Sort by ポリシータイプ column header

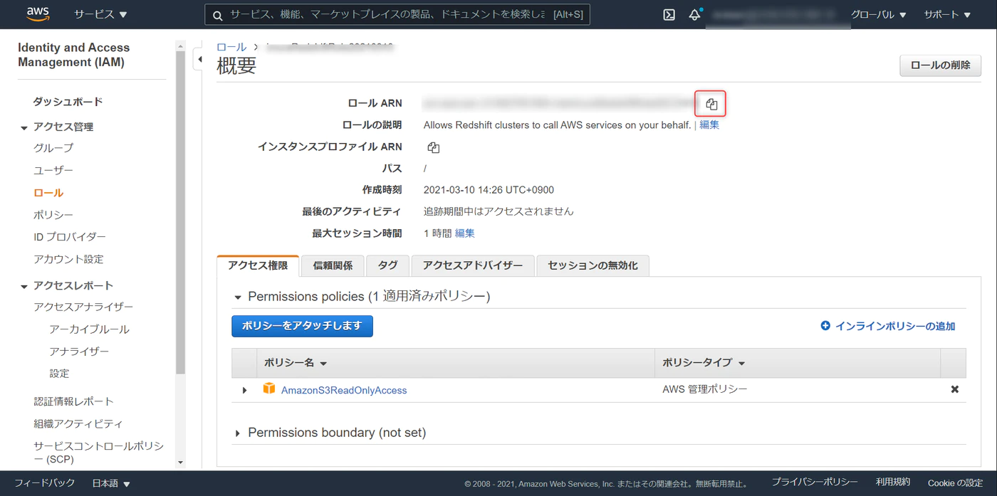[704, 363]
